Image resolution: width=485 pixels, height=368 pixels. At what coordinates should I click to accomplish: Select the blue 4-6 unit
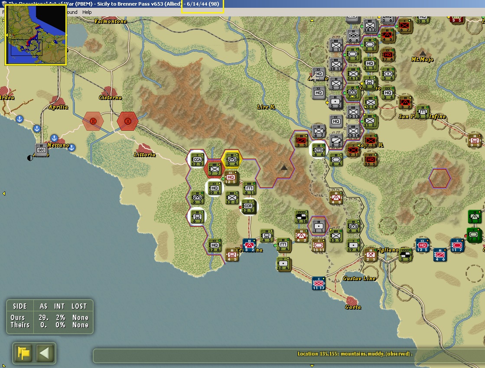440,255
